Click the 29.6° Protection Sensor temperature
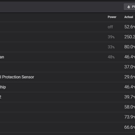This screenshot has width=135, height=135. point(130,77)
